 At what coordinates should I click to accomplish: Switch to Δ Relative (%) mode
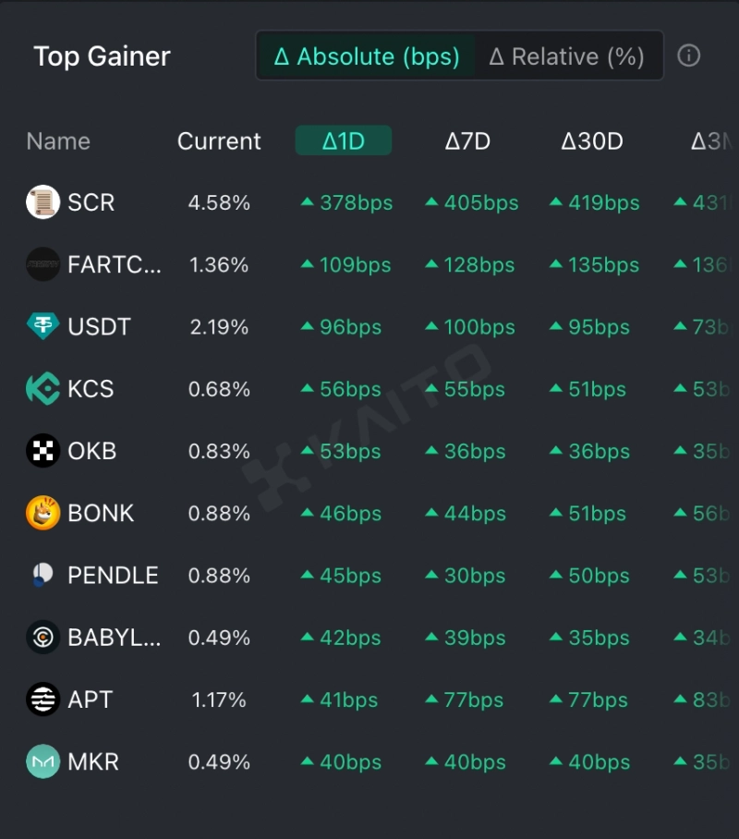(566, 56)
